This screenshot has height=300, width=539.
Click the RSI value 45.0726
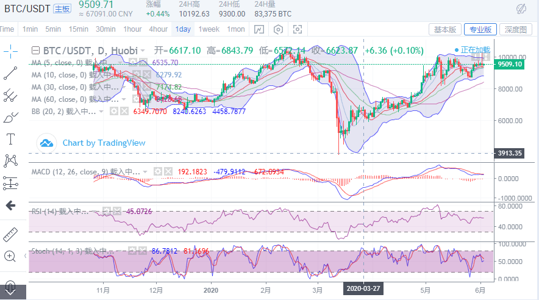click(x=139, y=212)
